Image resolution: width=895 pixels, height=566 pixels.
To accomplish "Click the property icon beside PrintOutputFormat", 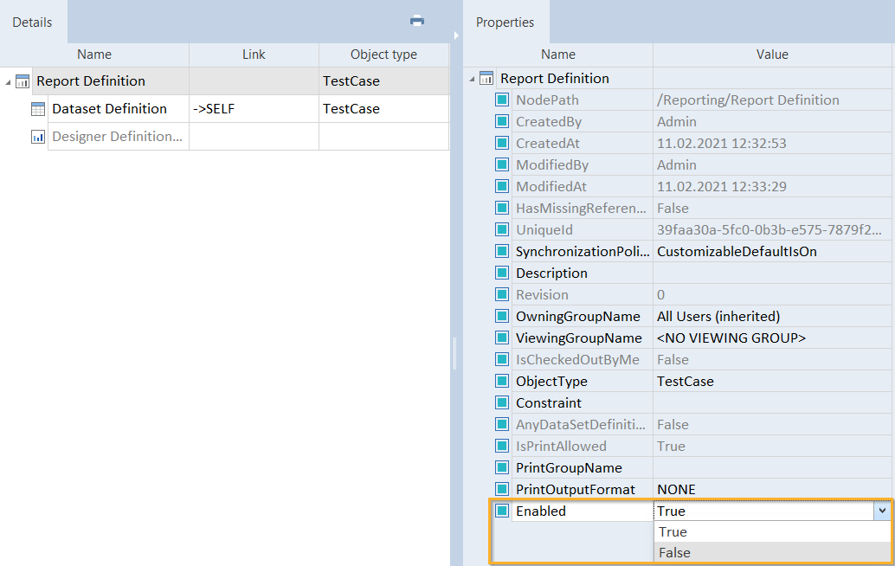I will pyautogui.click(x=502, y=490).
